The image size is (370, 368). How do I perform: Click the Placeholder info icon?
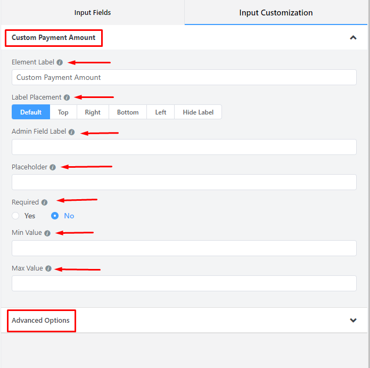click(x=53, y=167)
